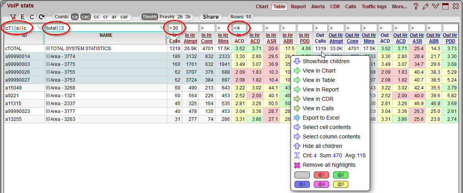Refresh the table with the reload icon
The height and width of the screenshot is (193, 463).
click(42, 17)
